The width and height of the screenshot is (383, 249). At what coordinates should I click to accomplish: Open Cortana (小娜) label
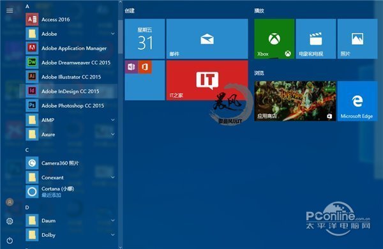[x=57, y=189]
